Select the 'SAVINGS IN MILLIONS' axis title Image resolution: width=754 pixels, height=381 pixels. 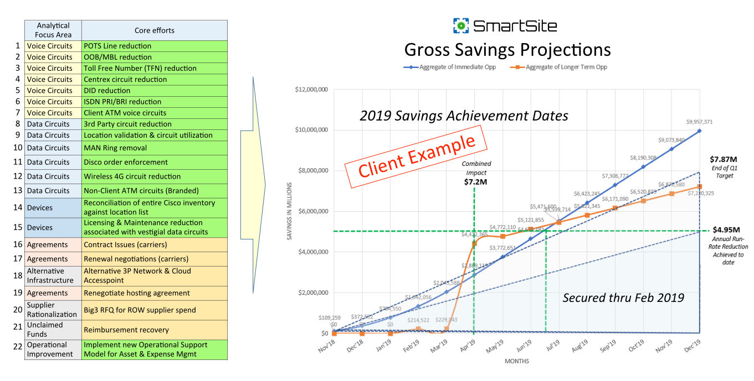click(x=289, y=211)
